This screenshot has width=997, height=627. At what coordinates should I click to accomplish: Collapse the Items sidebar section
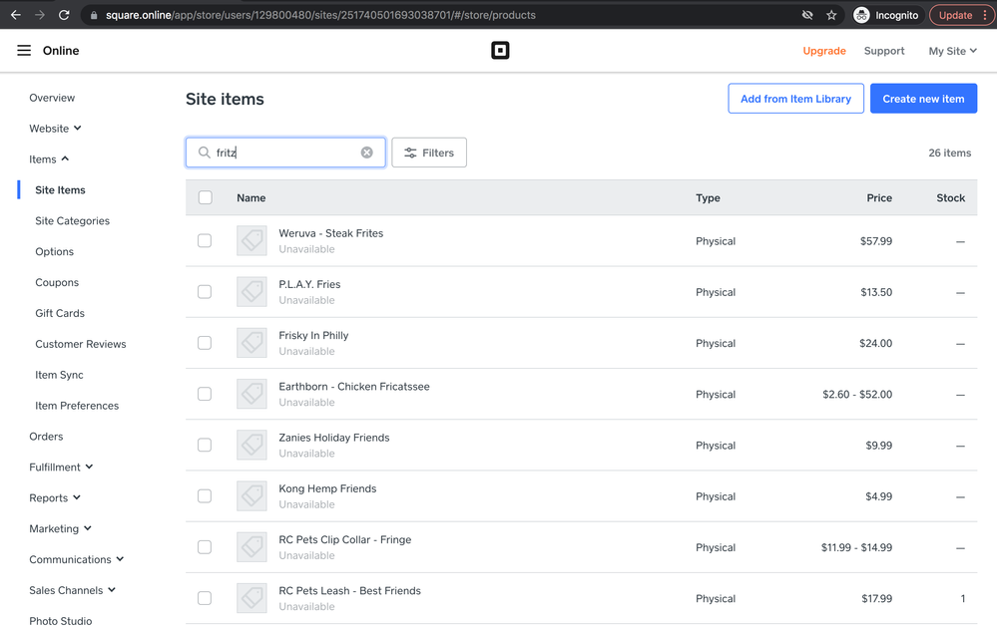pyautogui.click(x=49, y=158)
